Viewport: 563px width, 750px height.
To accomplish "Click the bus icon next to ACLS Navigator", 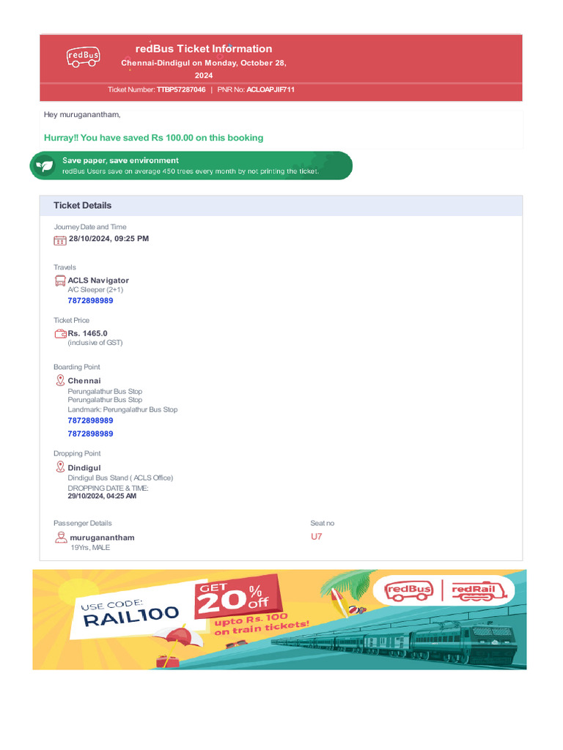I will tap(60, 281).
